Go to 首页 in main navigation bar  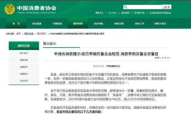click(x=16, y=23)
